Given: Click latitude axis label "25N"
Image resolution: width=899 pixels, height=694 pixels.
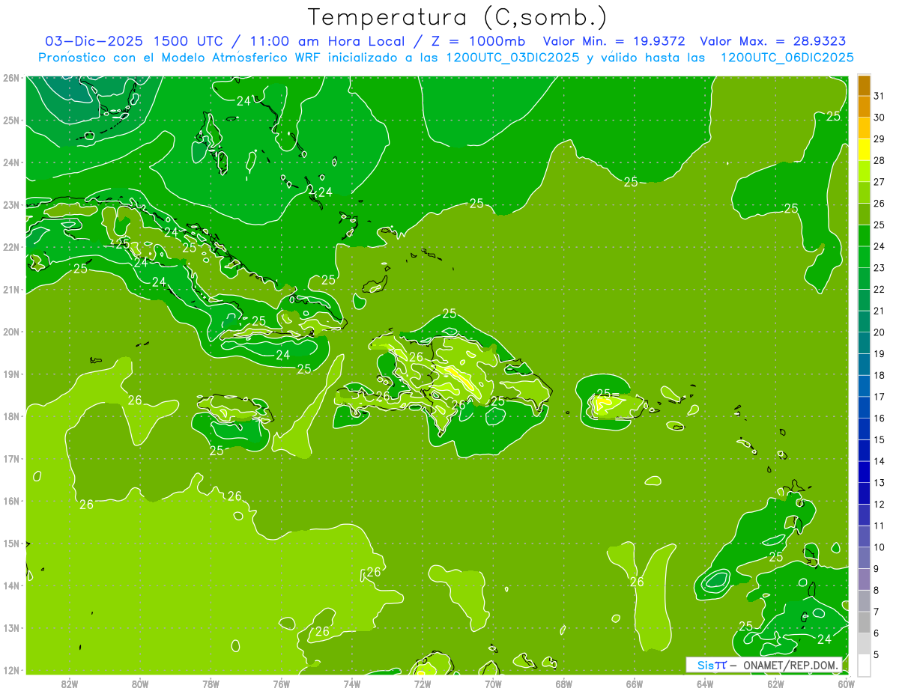Looking at the screenshot, I should 10,120.
